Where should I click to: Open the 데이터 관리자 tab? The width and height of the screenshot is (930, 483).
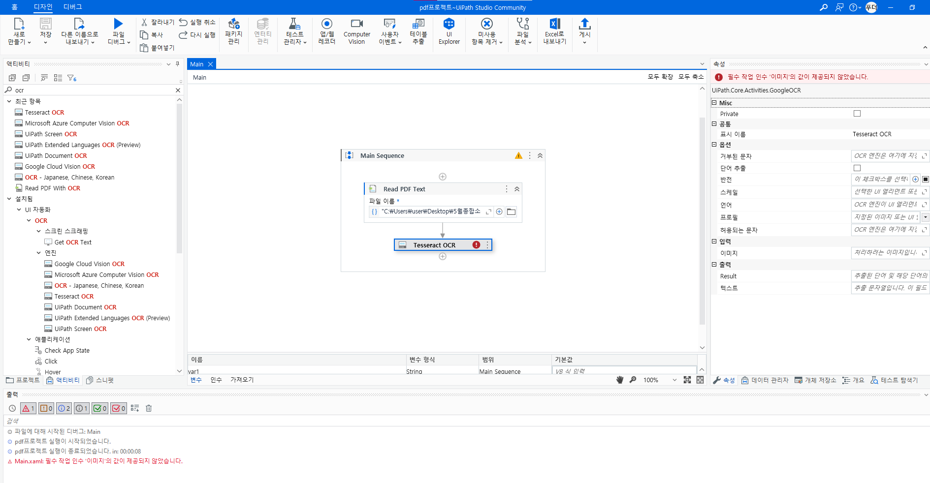click(x=765, y=380)
